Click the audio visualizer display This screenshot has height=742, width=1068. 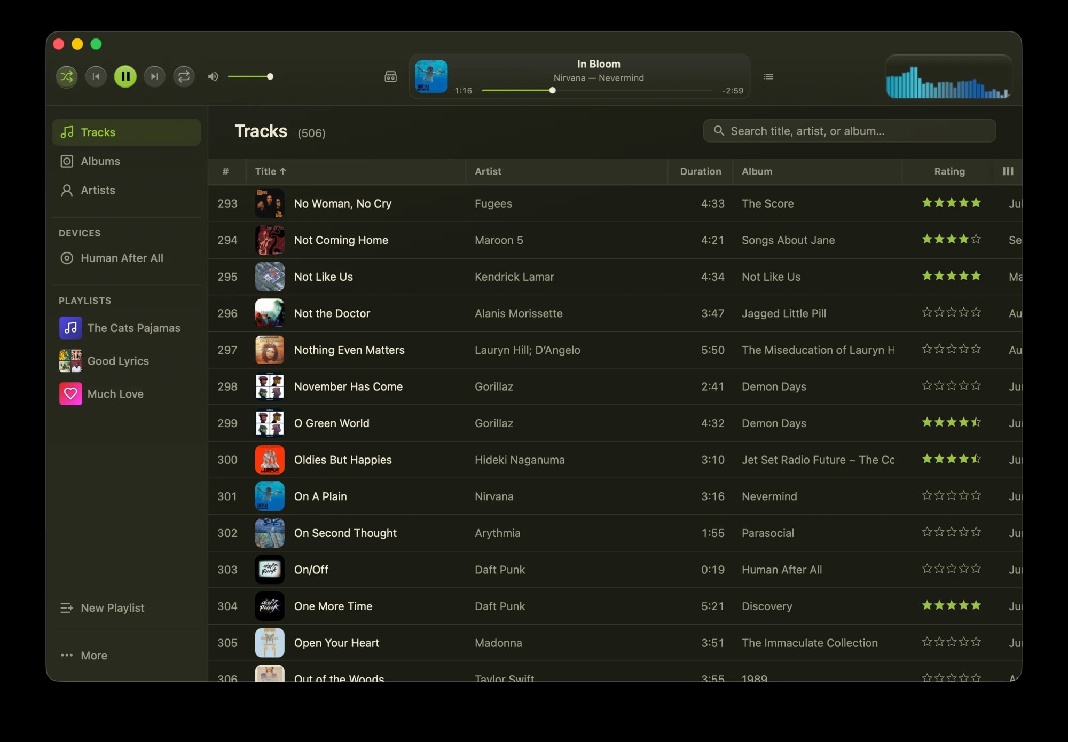click(949, 77)
